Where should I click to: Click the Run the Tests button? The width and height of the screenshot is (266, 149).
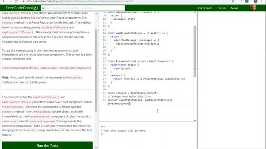pyautogui.click(x=47, y=145)
